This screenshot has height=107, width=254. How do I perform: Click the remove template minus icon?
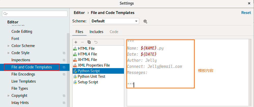click(82, 42)
